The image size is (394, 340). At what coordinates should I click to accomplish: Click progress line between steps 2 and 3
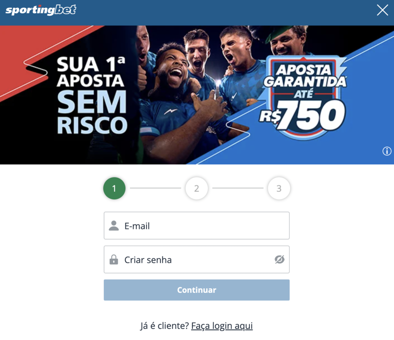(238, 188)
